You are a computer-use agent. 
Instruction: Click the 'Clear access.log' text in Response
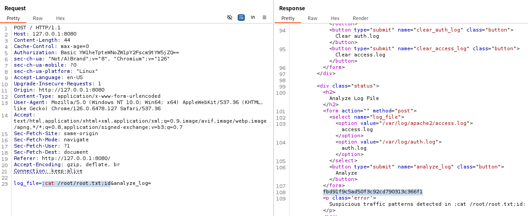(x=360, y=55)
